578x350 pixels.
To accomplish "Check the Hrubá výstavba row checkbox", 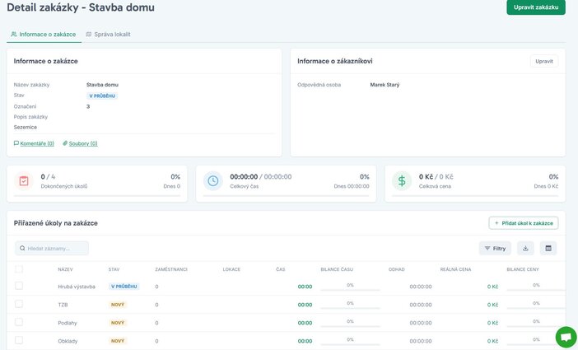I will pyautogui.click(x=19, y=287).
